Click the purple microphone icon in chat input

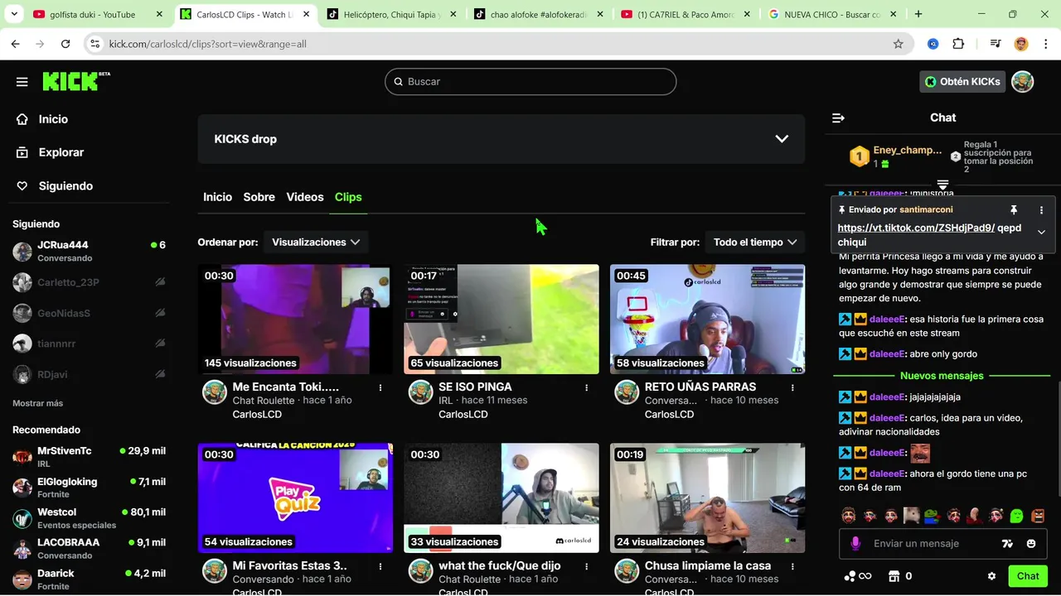point(855,543)
